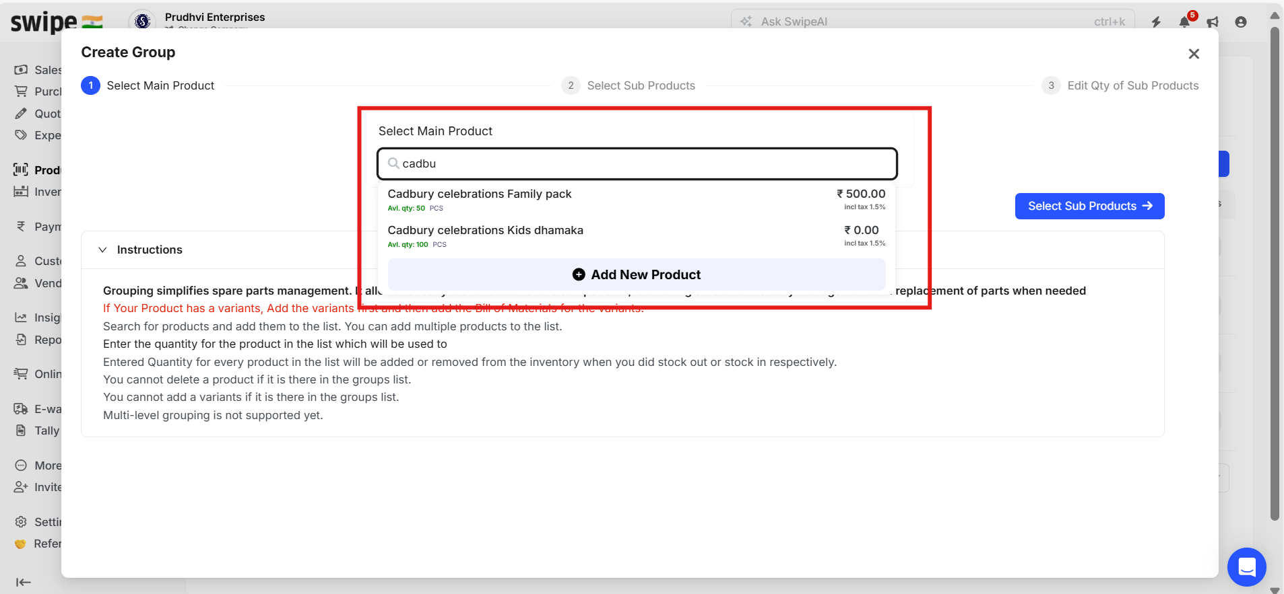
Task: Click the Swipe logo
Action: (57, 22)
